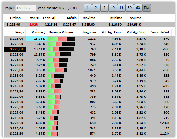
Task: Select the 3.231,00 price row
Action: [x=89, y=76]
